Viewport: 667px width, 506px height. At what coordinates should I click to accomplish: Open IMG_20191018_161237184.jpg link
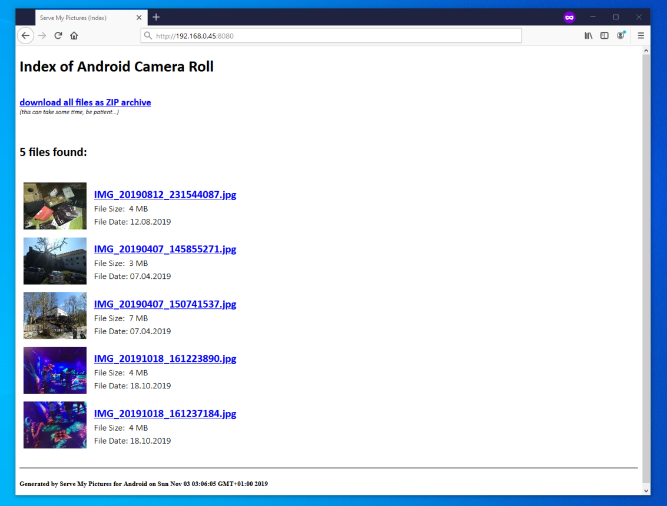pyautogui.click(x=165, y=414)
